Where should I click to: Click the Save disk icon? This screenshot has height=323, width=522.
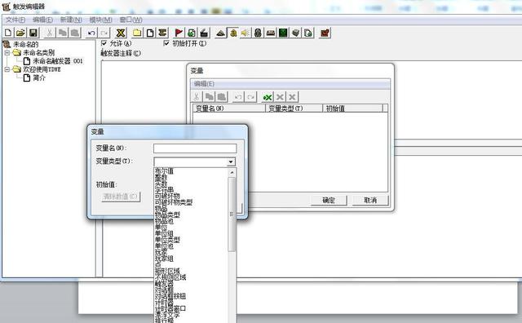click(x=33, y=33)
